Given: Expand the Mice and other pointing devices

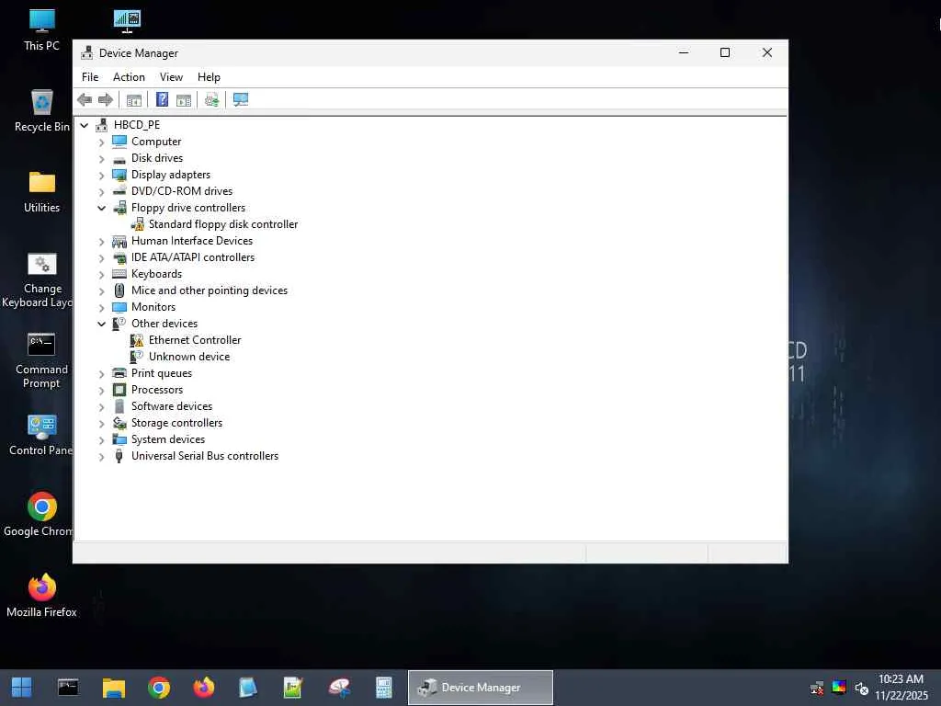Looking at the screenshot, I should [x=101, y=291].
